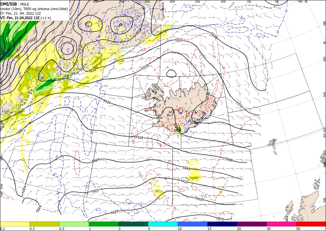Click the "35W" longitude label
This screenshot has height=231, width=326.
click(96, 2)
